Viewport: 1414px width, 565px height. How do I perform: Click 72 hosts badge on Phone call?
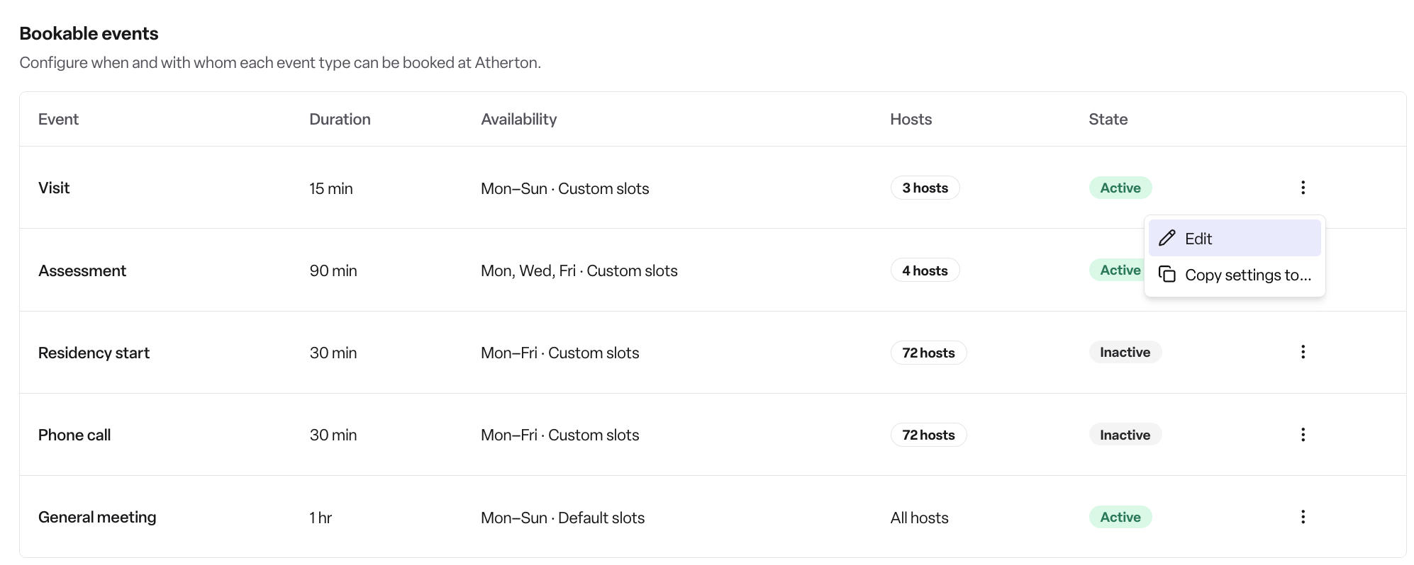pos(928,435)
